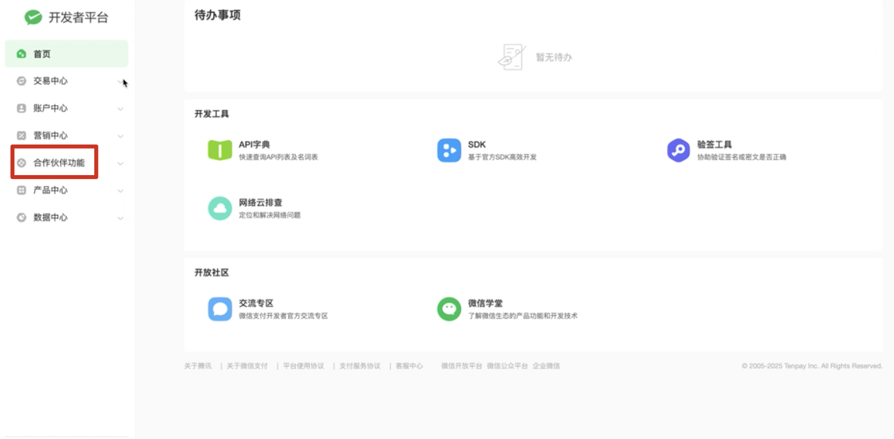Expand the 营销中心 chevron arrow
This screenshot has width=894, height=439.
coord(120,136)
